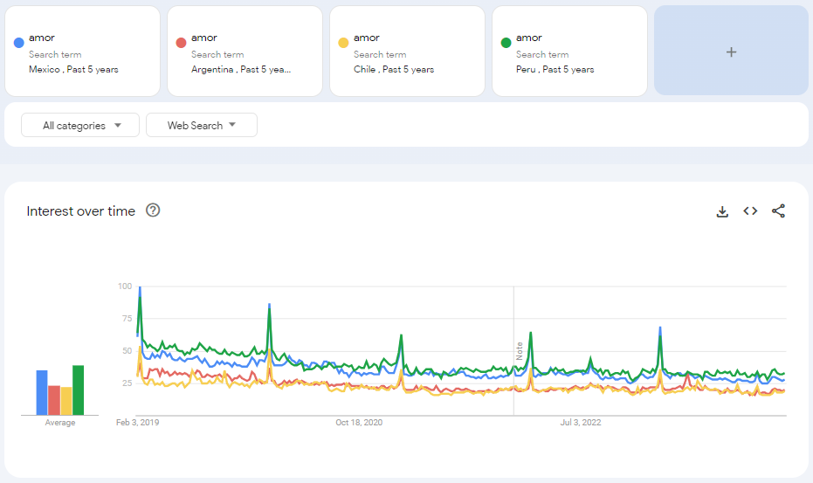The height and width of the screenshot is (483, 813).
Task: Open the help icon beside Interest over time
Action: tap(153, 210)
